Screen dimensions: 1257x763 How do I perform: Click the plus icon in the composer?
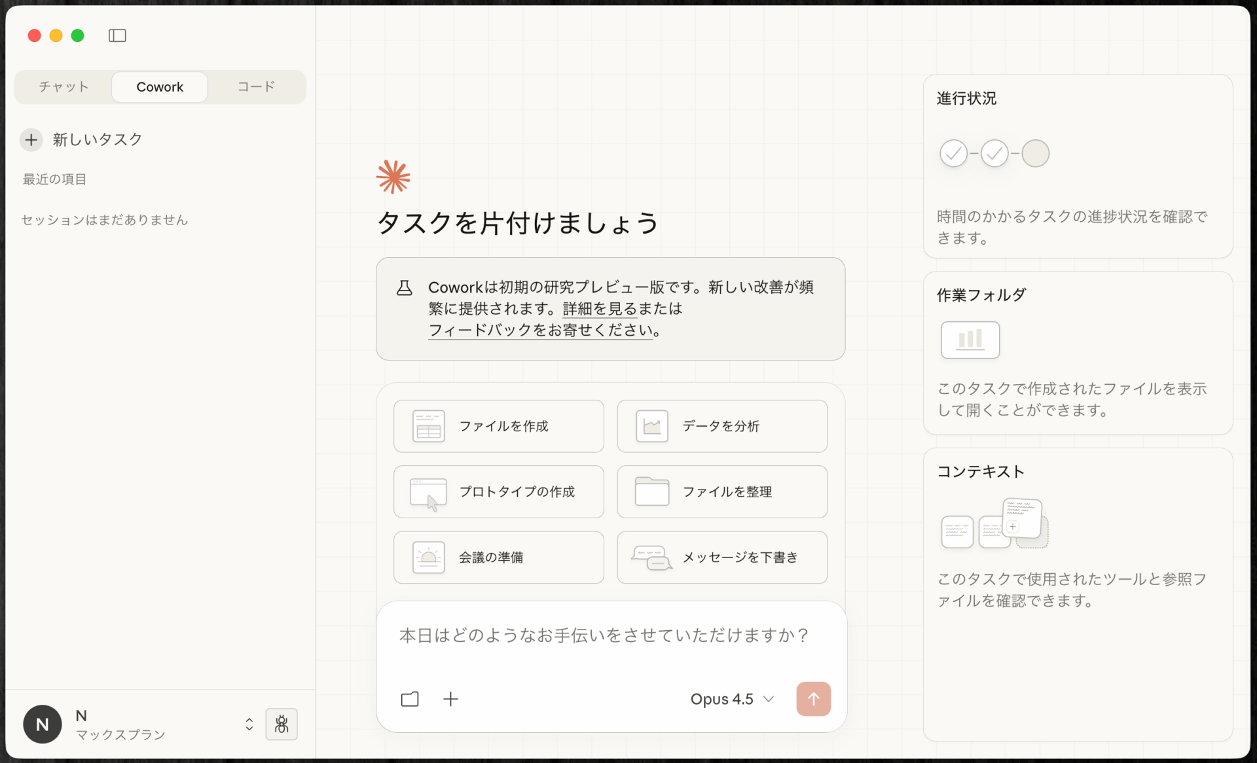pos(451,699)
